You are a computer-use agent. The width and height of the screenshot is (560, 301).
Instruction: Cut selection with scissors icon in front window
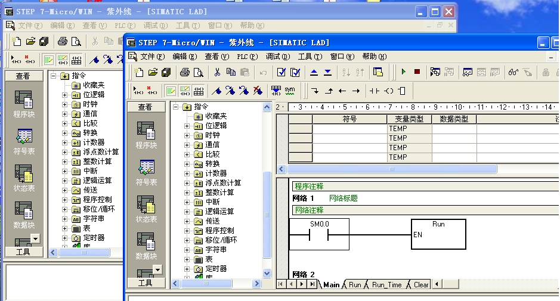pos(217,73)
